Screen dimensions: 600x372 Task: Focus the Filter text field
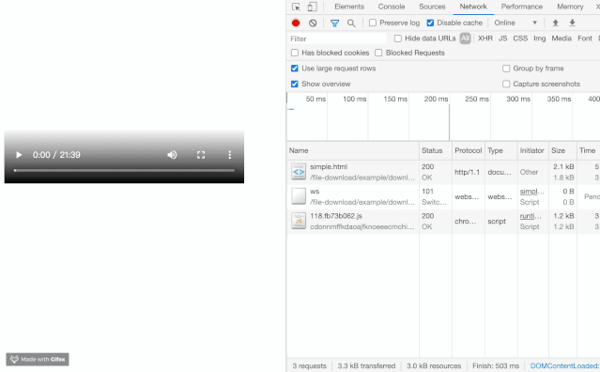(337, 39)
